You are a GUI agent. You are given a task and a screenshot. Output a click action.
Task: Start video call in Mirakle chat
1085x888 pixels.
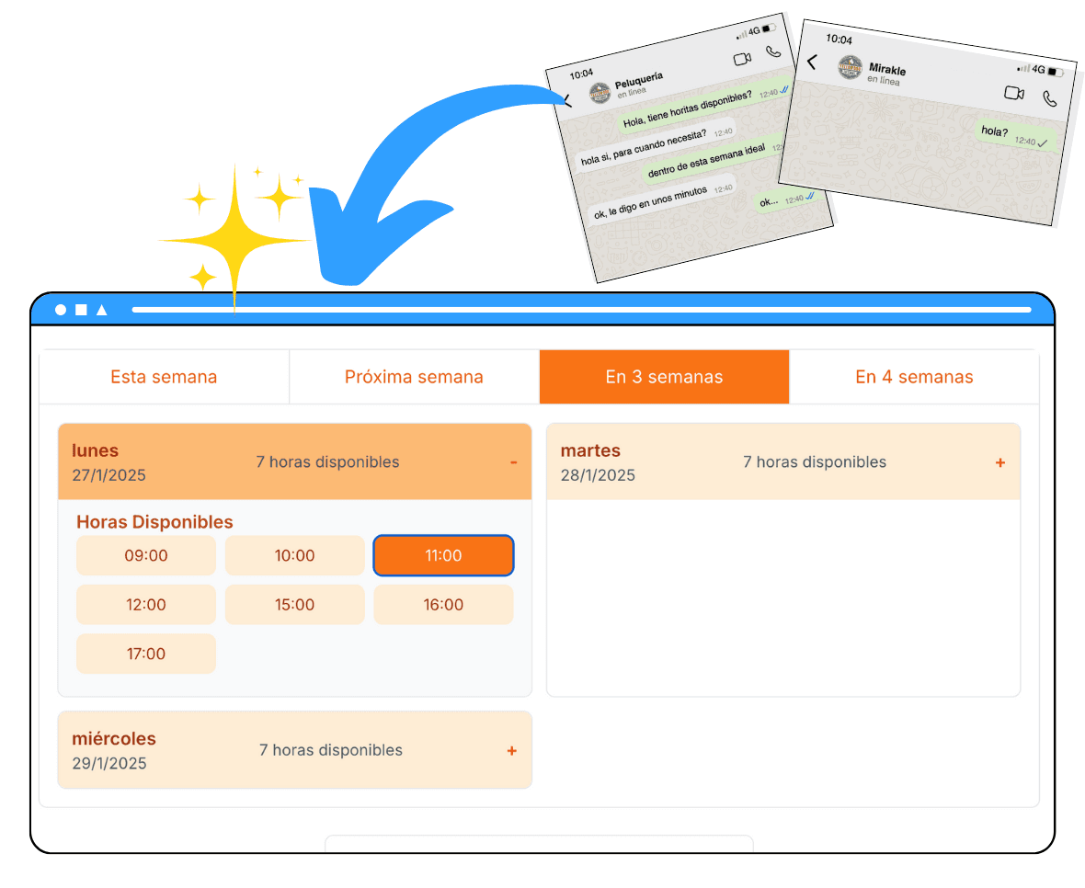pos(1014,93)
